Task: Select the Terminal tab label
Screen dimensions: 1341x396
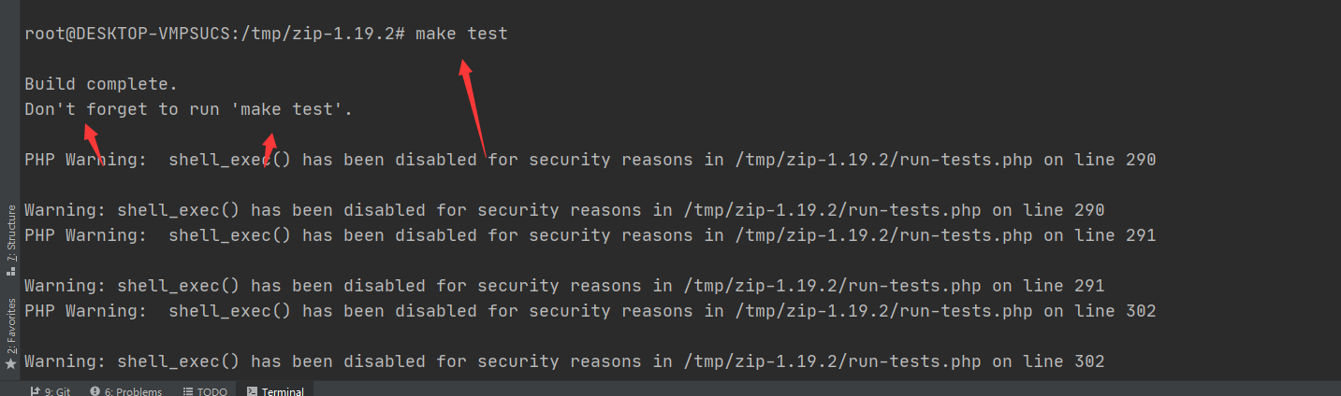Action: [x=283, y=391]
